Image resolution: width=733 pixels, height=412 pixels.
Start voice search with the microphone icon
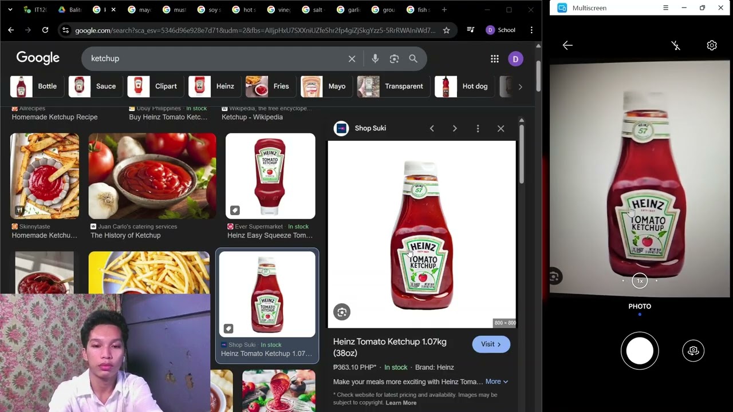pos(375,58)
